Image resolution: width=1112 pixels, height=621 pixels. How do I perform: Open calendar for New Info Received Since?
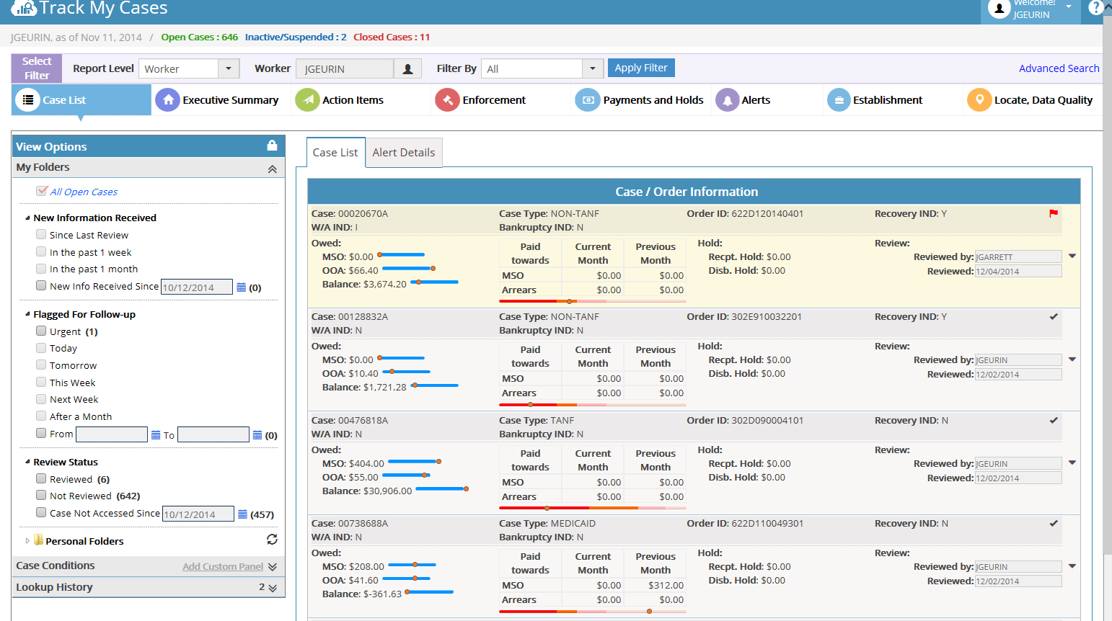tap(242, 287)
